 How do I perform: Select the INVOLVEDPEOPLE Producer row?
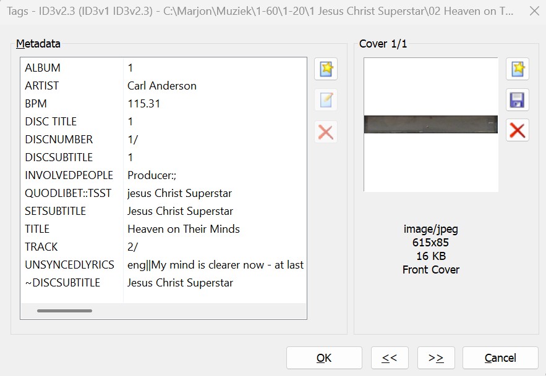pyautogui.click(x=151, y=175)
